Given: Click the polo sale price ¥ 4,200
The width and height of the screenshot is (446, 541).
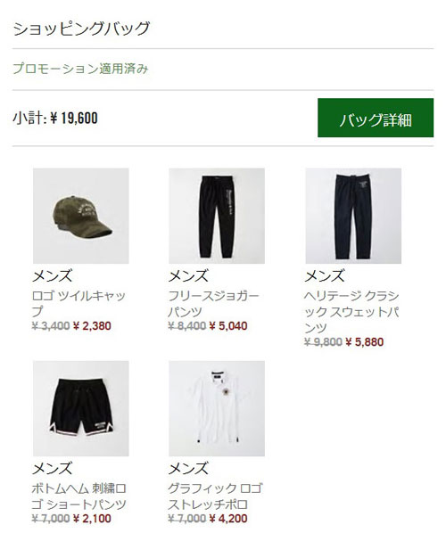Looking at the screenshot, I should [x=228, y=518].
